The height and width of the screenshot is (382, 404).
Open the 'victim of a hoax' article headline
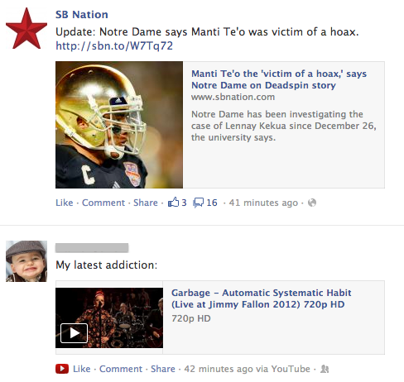[x=279, y=79]
